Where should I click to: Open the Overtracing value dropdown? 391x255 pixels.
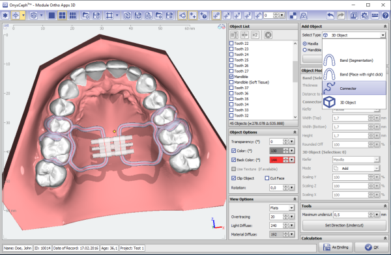coord(291,217)
